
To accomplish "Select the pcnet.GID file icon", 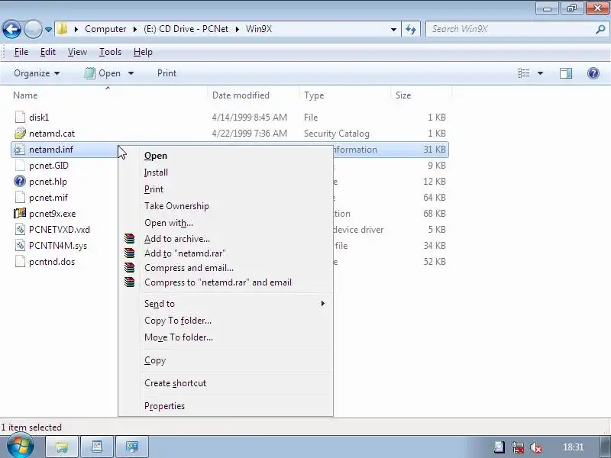I will [20, 166].
